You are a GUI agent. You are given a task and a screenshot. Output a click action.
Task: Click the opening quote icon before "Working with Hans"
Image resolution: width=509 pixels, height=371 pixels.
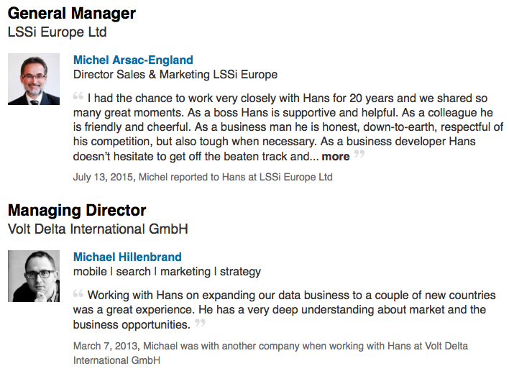tap(78, 293)
